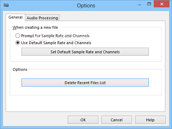Dismiss the dialog with the Cancel button

tap(117, 120)
